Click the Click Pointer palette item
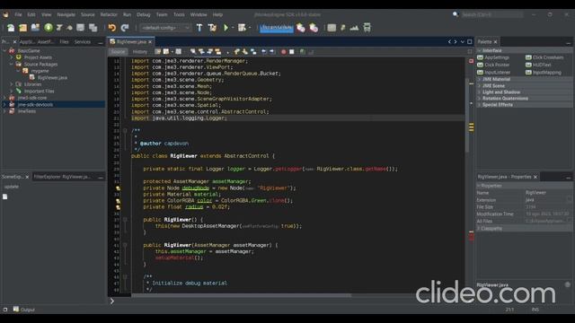This screenshot has width=575, height=323. pos(493,65)
